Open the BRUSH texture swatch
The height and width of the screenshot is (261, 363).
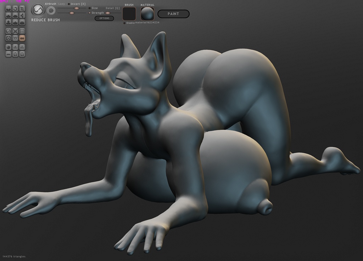click(x=129, y=14)
